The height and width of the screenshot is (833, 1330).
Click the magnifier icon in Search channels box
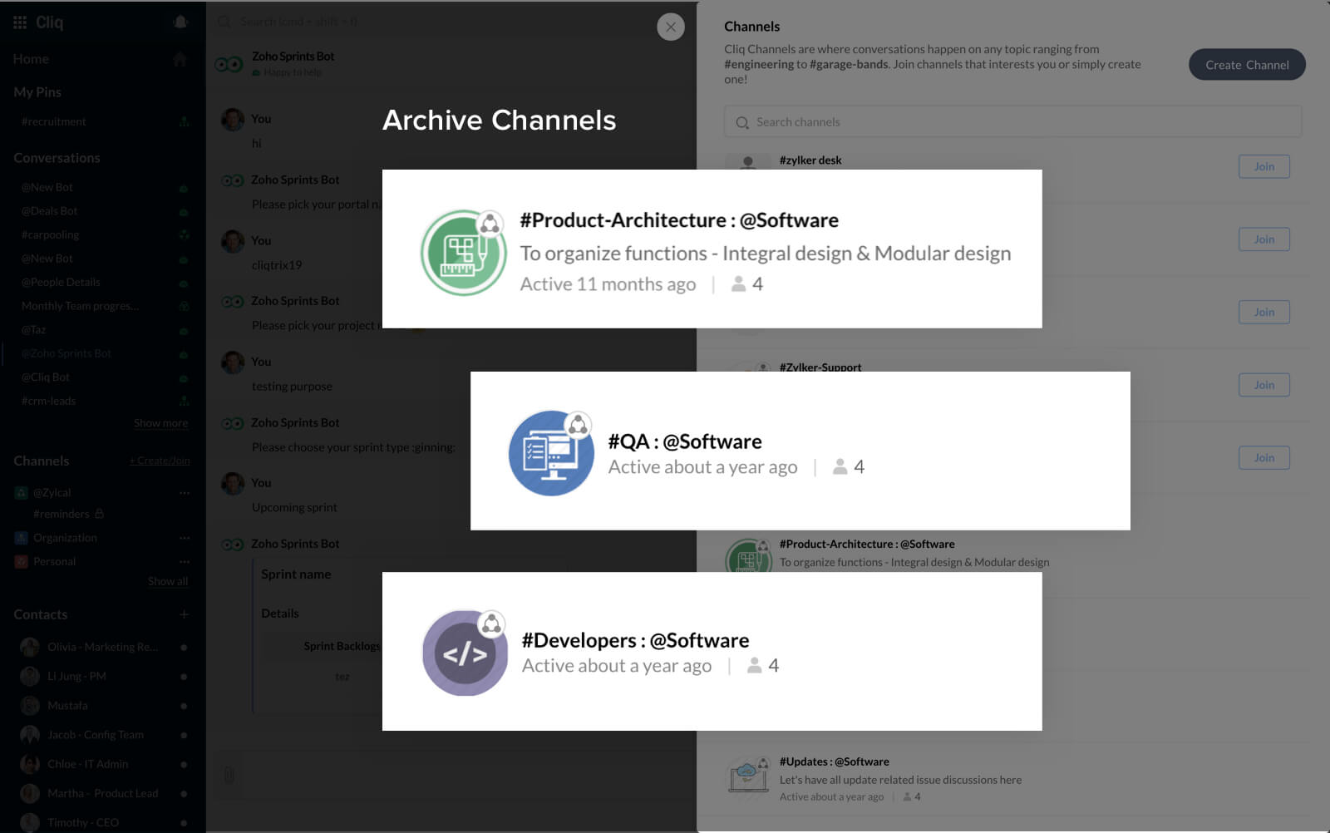[742, 123]
